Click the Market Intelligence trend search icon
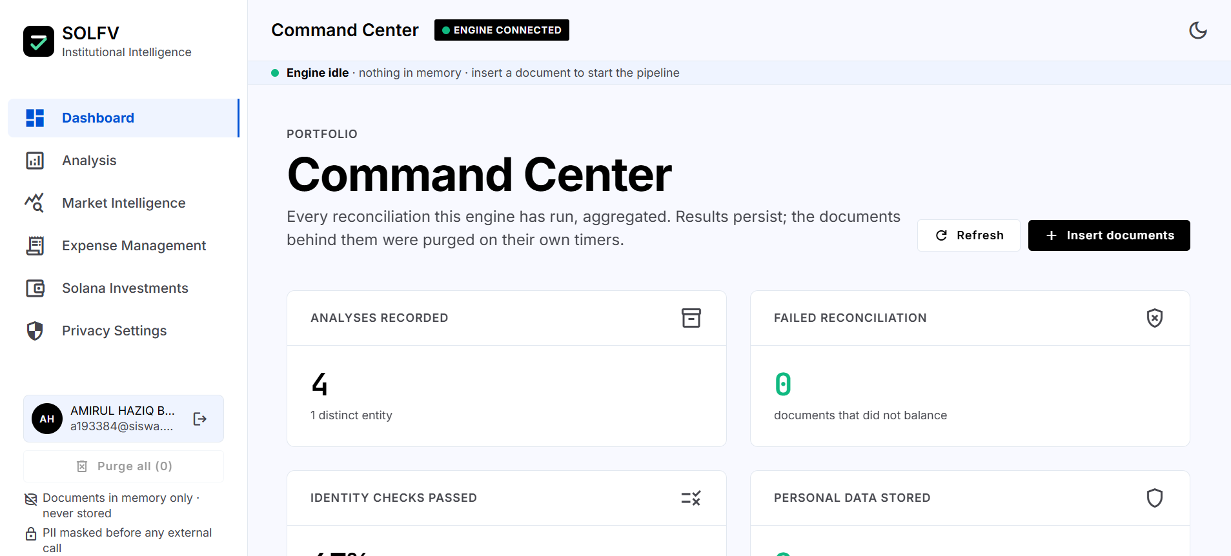 tap(35, 203)
